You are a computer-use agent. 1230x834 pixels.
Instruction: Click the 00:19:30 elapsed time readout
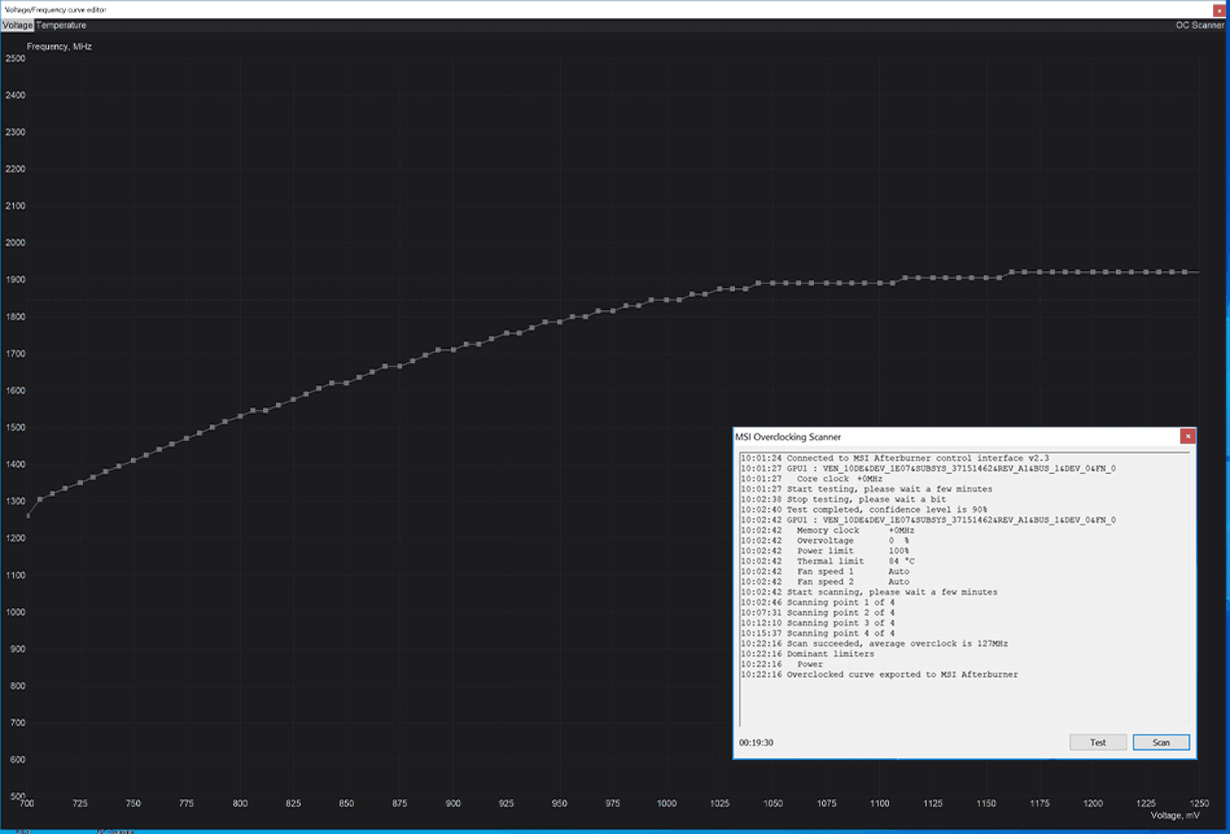756,743
